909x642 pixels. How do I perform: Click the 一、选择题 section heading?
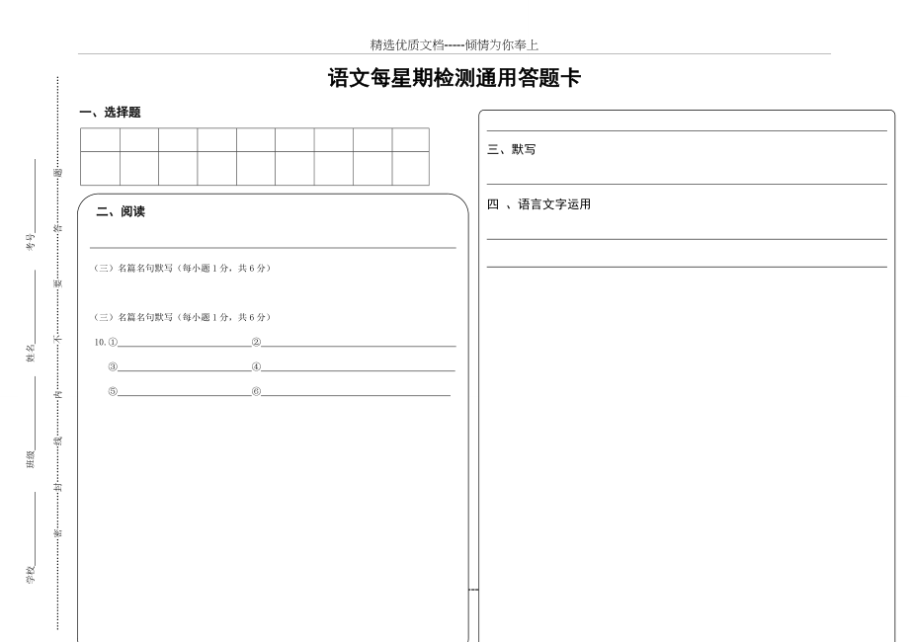tap(110, 113)
